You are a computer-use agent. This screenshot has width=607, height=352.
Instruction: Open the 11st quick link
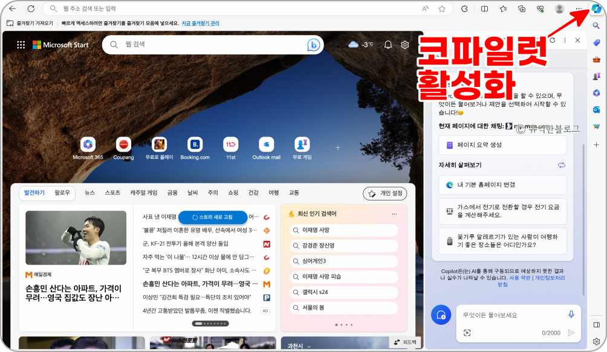coord(231,148)
